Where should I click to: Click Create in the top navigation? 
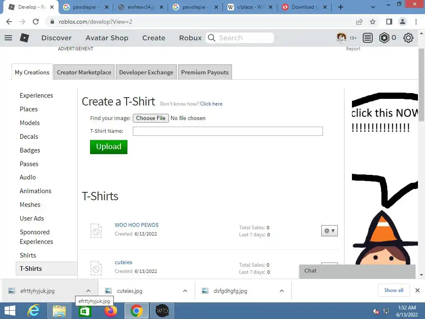coord(154,38)
